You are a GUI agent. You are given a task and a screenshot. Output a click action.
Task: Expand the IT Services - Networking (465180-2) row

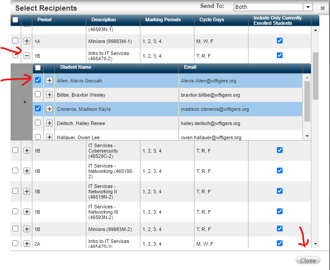pos(27,171)
